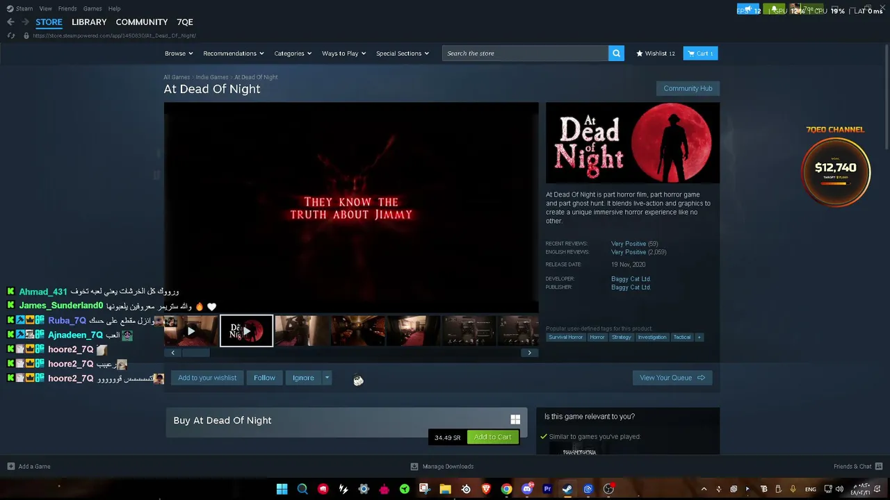Reload the store page
890x500 pixels.
tap(11, 35)
